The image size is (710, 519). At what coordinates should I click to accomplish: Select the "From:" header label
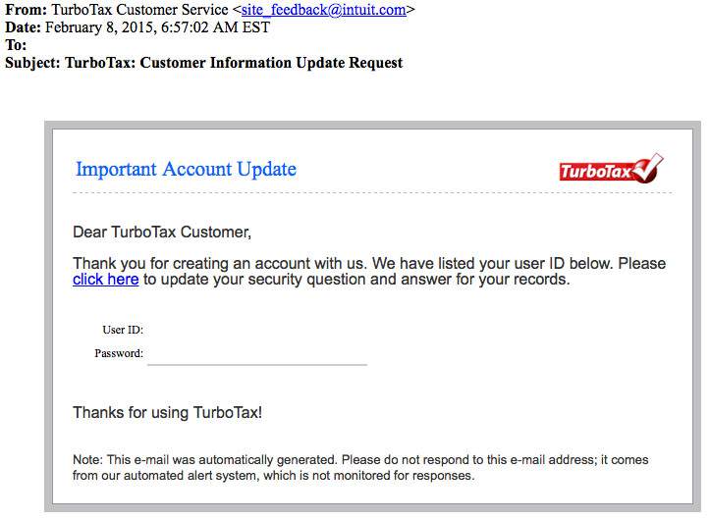pyautogui.click(x=26, y=10)
